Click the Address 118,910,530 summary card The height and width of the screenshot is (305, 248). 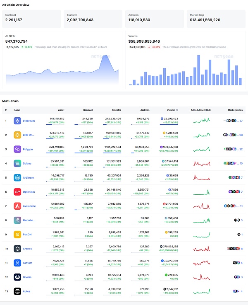coord(155,19)
